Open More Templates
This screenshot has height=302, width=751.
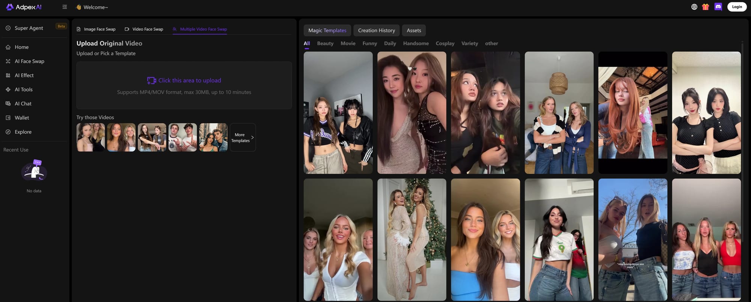pos(243,138)
